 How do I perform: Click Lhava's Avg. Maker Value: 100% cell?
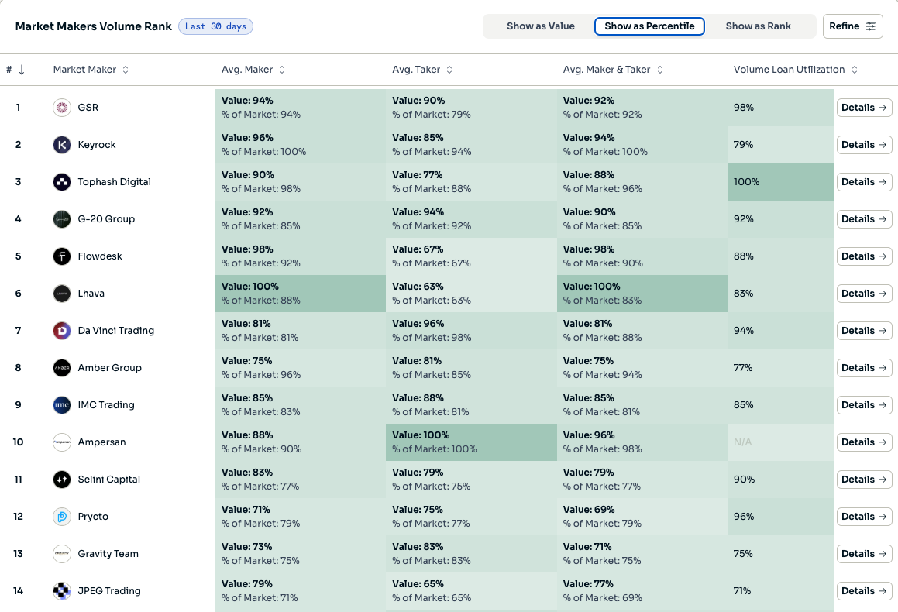(301, 294)
